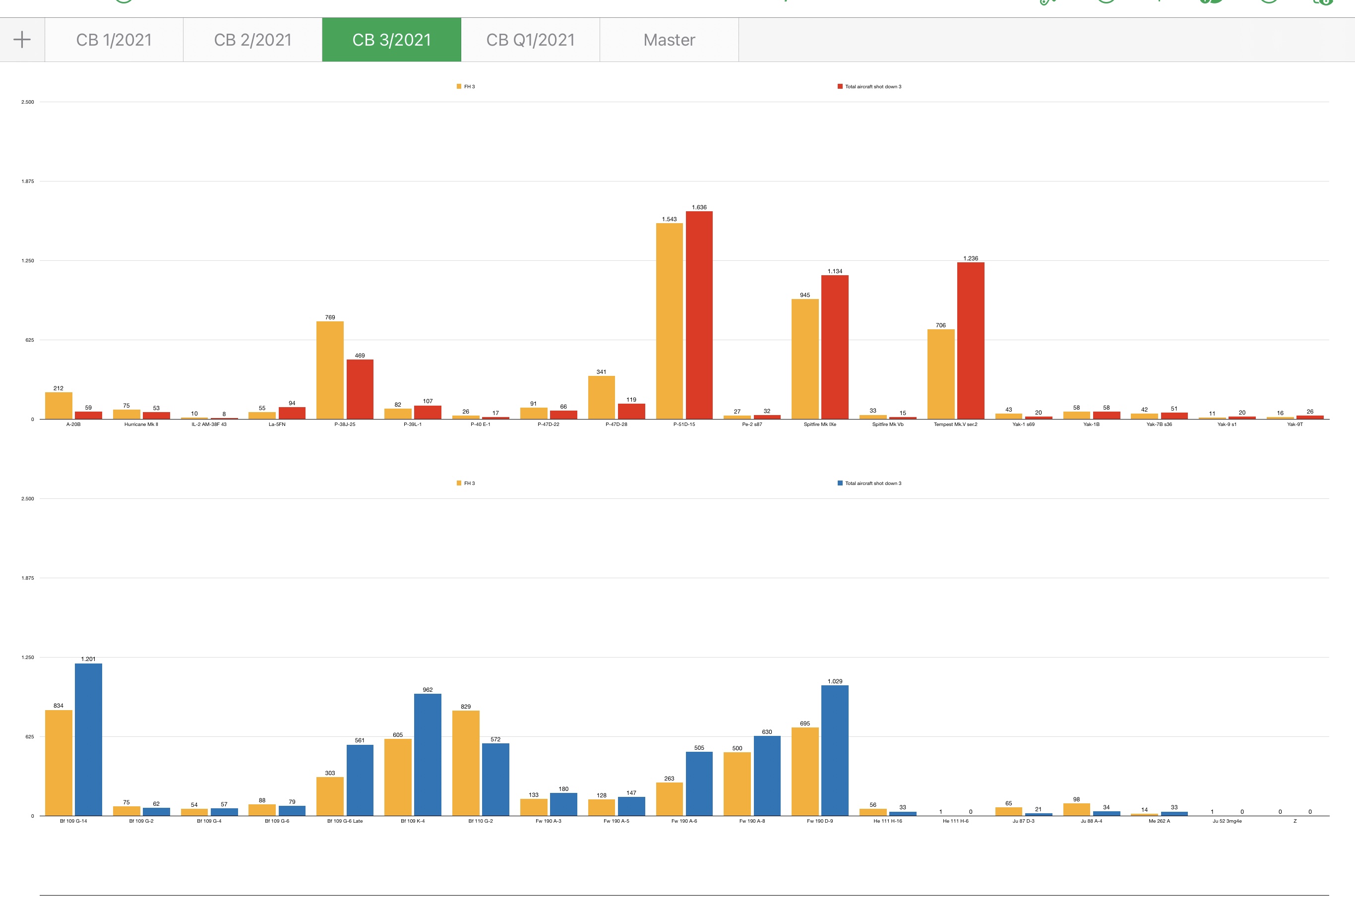Select the active CB 3/2021 tab

pos(392,40)
